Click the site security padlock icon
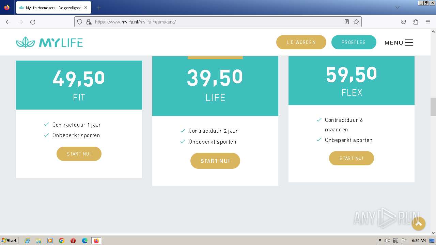 89,22
